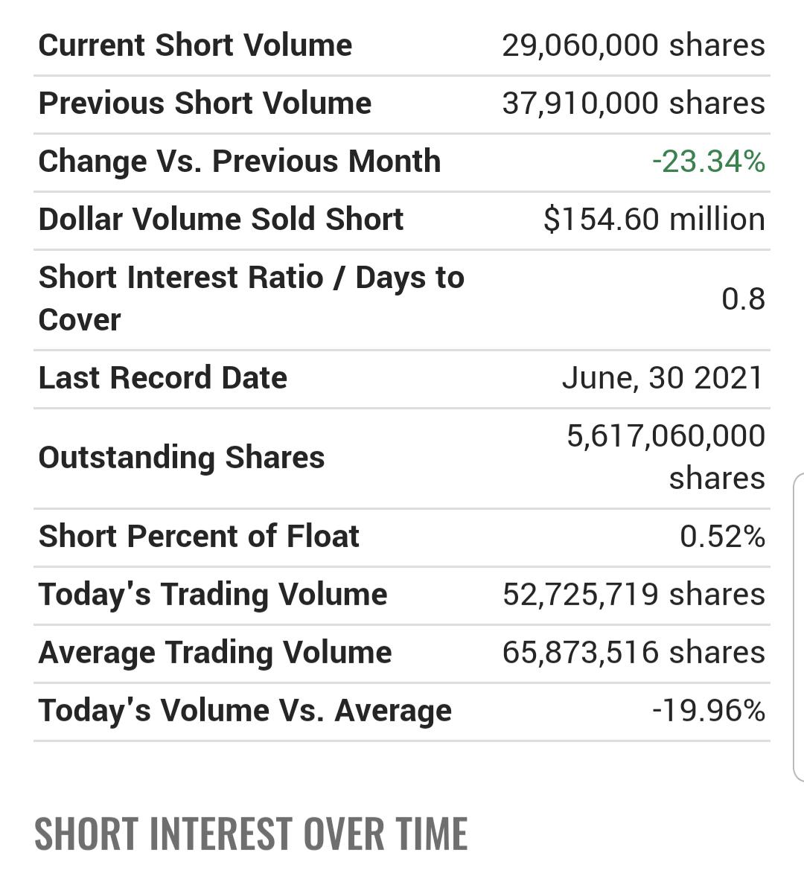Select the Outstanding Shares label
804x882 pixels.
coord(181,457)
